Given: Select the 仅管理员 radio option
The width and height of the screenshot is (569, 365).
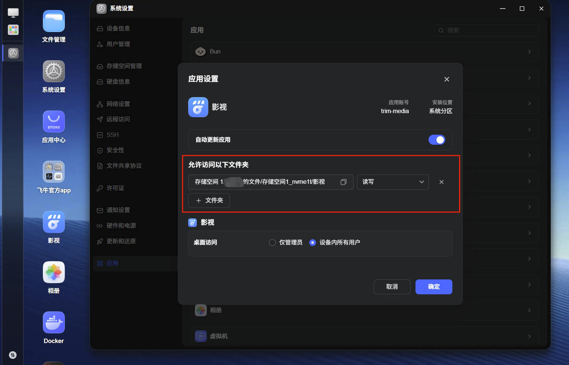Looking at the screenshot, I should (x=272, y=243).
